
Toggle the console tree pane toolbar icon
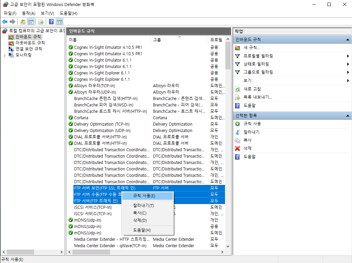tap(31, 22)
